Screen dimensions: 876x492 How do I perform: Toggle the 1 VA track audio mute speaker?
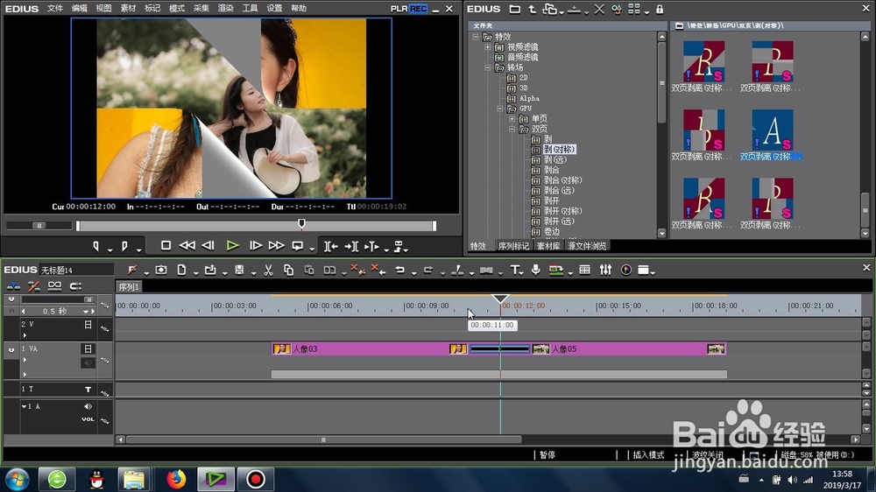point(88,363)
